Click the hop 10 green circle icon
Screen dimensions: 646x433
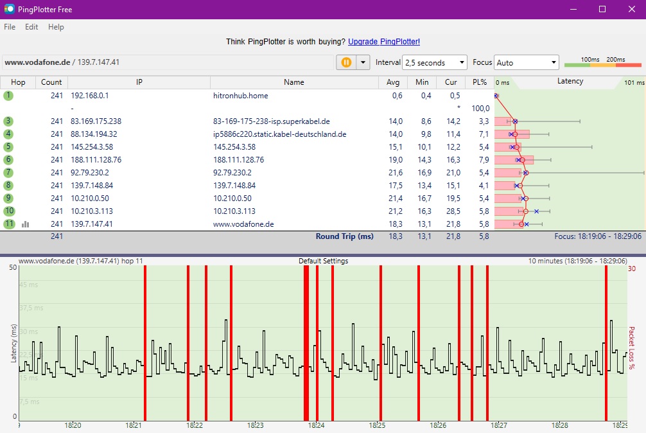(x=8, y=211)
